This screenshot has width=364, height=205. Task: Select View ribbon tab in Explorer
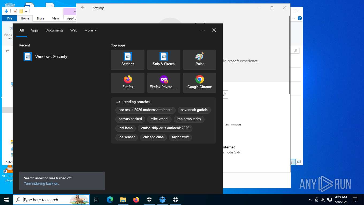[x=55, y=18]
